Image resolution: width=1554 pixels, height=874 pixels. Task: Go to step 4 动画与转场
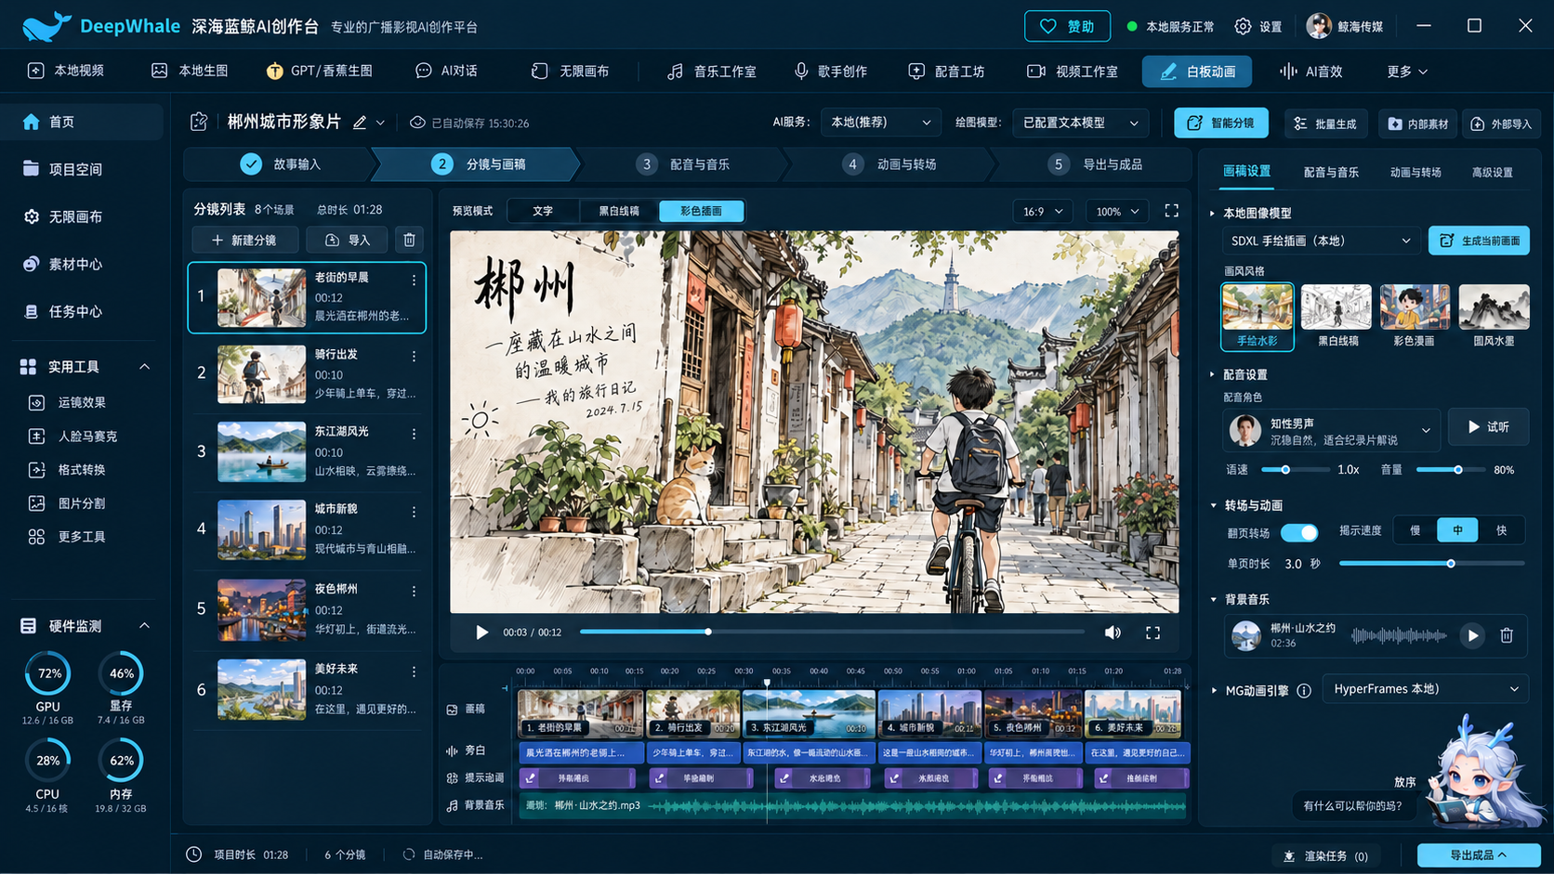tap(890, 164)
